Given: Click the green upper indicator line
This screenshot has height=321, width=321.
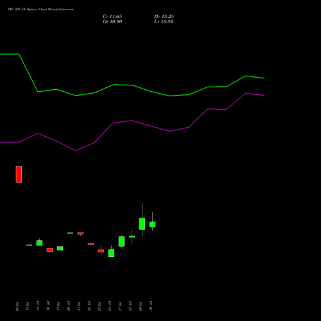Looking at the screenshot, I should coord(132,85).
